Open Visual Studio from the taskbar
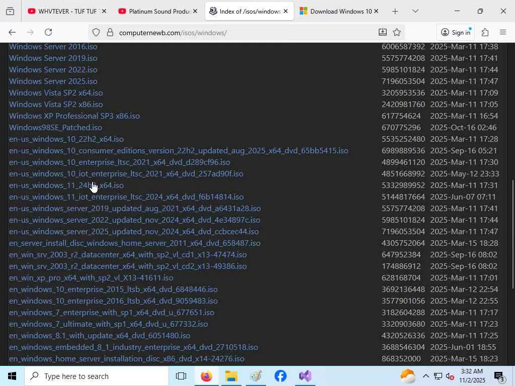The image size is (515, 386). click(x=305, y=376)
